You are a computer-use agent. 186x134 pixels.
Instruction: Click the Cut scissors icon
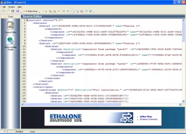coord(46,11)
